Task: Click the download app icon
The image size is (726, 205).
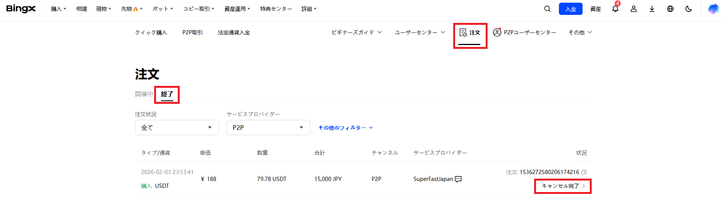Action: tap(652, 9)
